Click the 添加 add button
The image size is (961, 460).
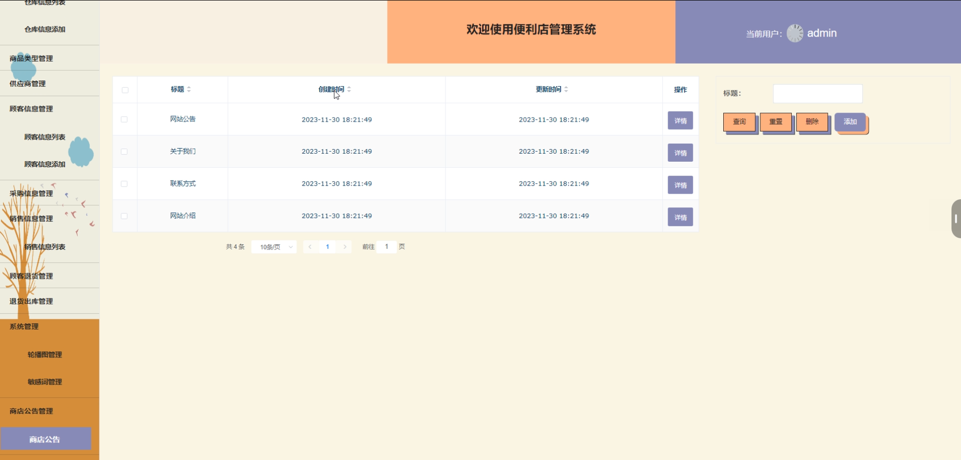[x=850, y=122]
